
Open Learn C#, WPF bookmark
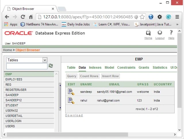112,24
